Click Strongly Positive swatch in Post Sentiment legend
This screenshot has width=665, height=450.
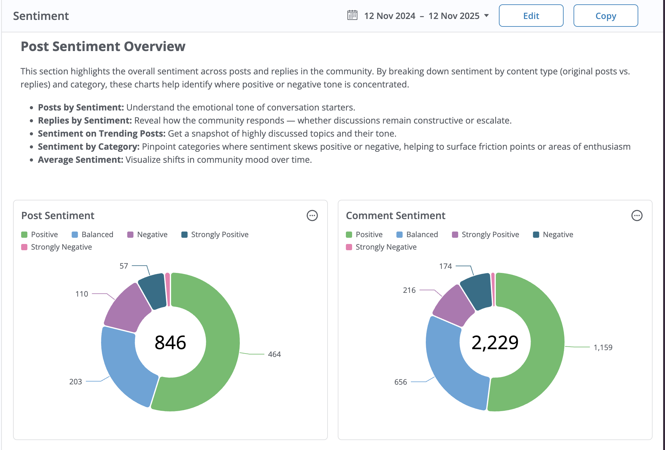click(184, 235)
